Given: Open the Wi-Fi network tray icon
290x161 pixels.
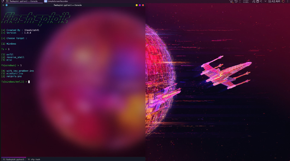Looking at the screenshot, I should coord(254,1).
